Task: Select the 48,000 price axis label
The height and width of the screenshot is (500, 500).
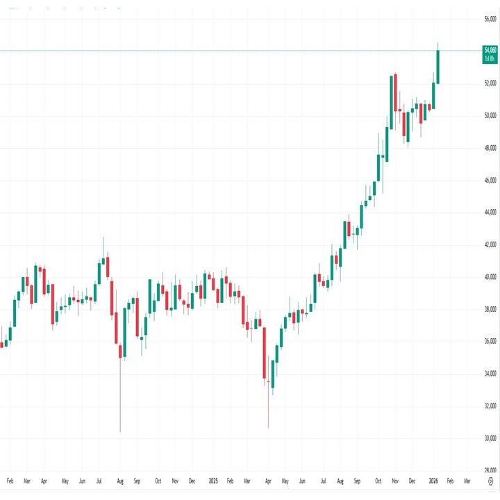Action: tap(490, 148)
